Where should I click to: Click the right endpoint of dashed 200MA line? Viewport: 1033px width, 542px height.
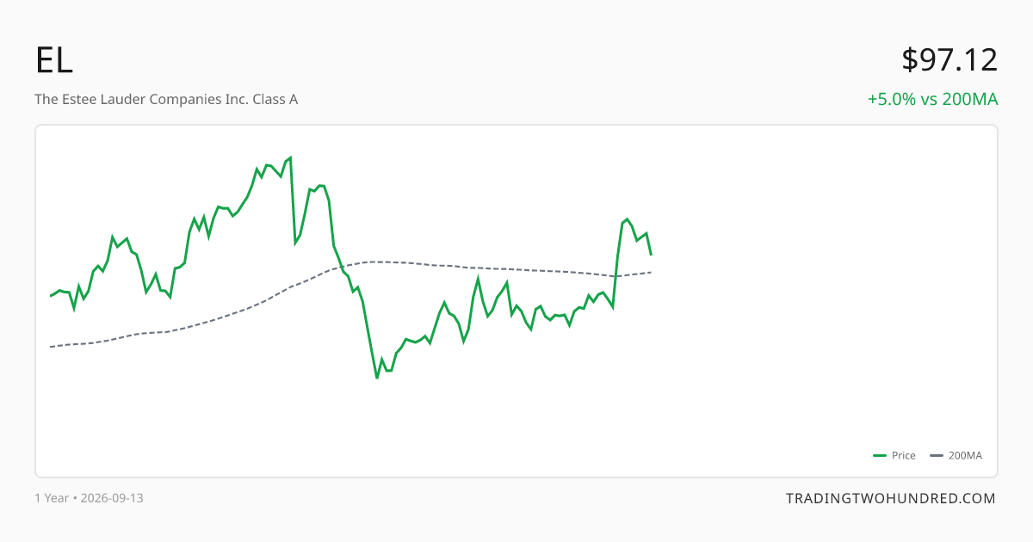coord(651,273)
